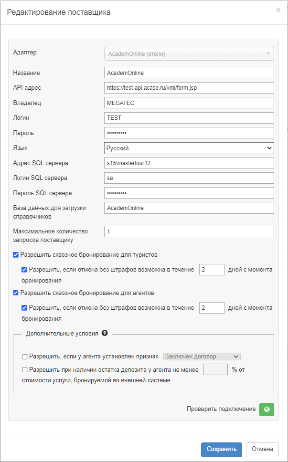Toggle through-booking for tourists checkbox

[16, 255]
